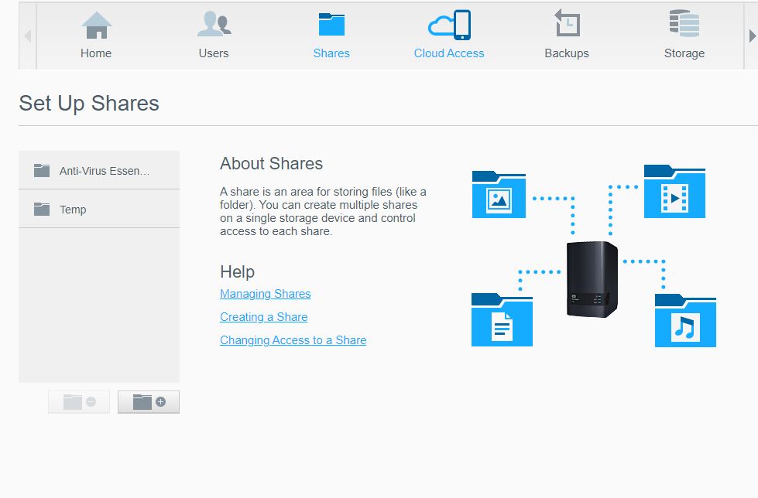This screenshot has height=498, width=758.
Task: Click the add share folder-plus button
Action: click(149, 402)
